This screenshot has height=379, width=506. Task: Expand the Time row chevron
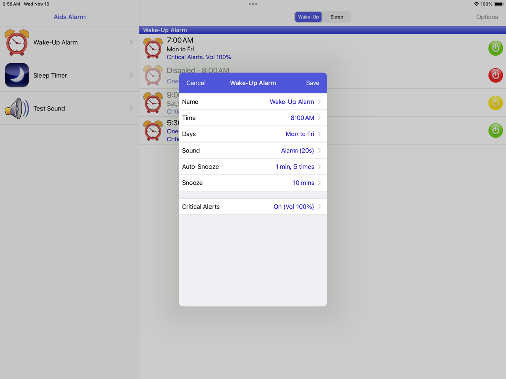point(319,118)
